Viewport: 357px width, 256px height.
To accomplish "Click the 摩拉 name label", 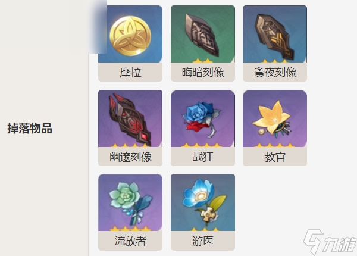I will pyautogui.click(x=130, y=73).
